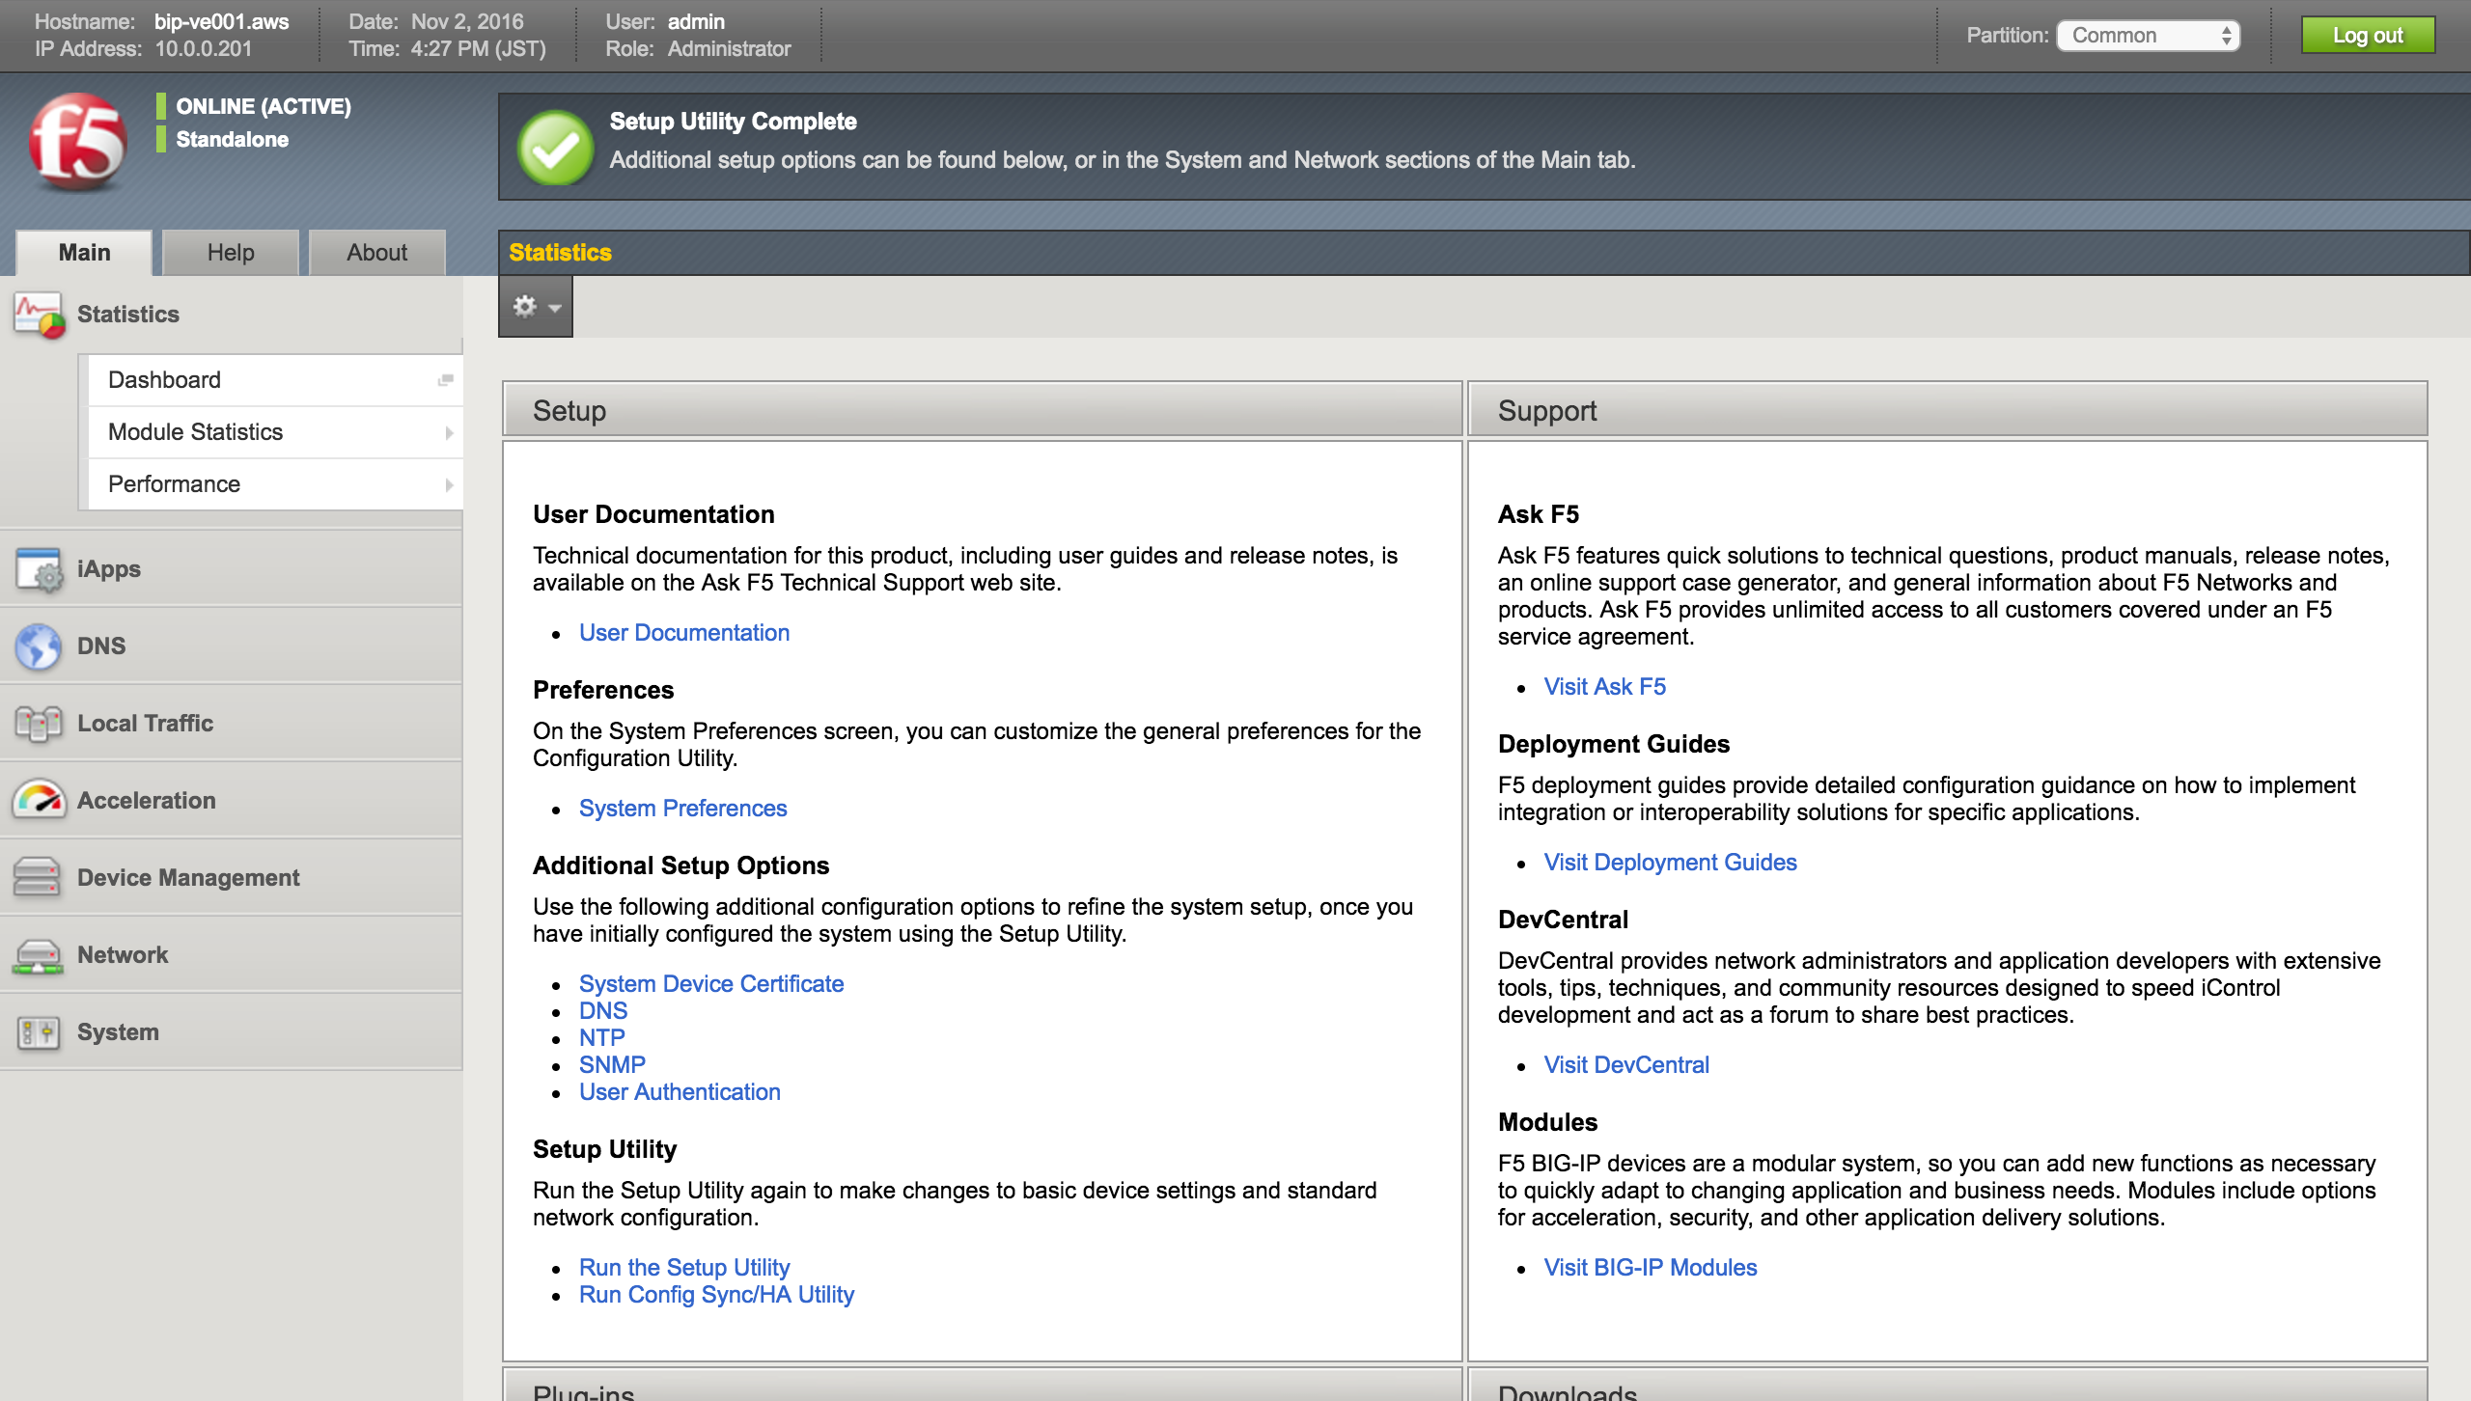Click the Acceleration gauge icon
Image resolution: width=2471 pixels, height=1401 pixels.
pos(39,800)
